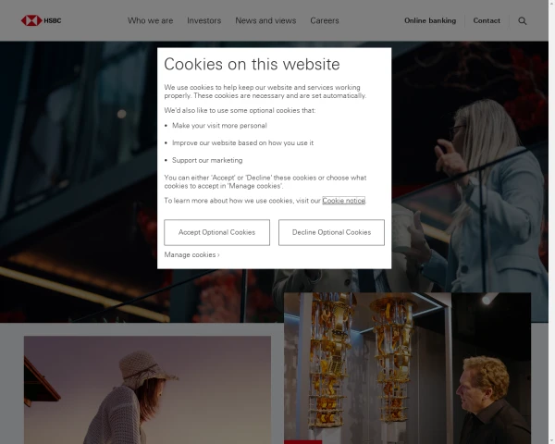Click the Support our marketing bullet
Image resolution: width=555 pixels, height=444 pixels.
[207, 160]
